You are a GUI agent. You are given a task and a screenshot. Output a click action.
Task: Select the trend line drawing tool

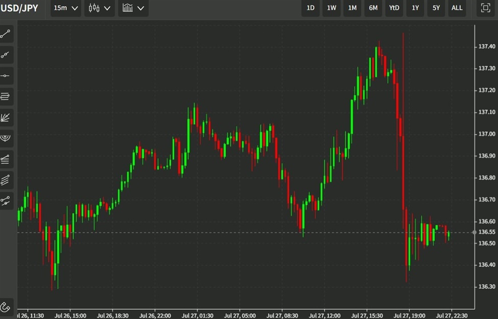[x=6, y=34]
